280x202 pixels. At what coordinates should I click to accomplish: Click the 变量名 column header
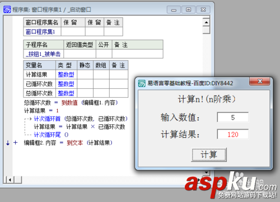[x=40, y=65]
